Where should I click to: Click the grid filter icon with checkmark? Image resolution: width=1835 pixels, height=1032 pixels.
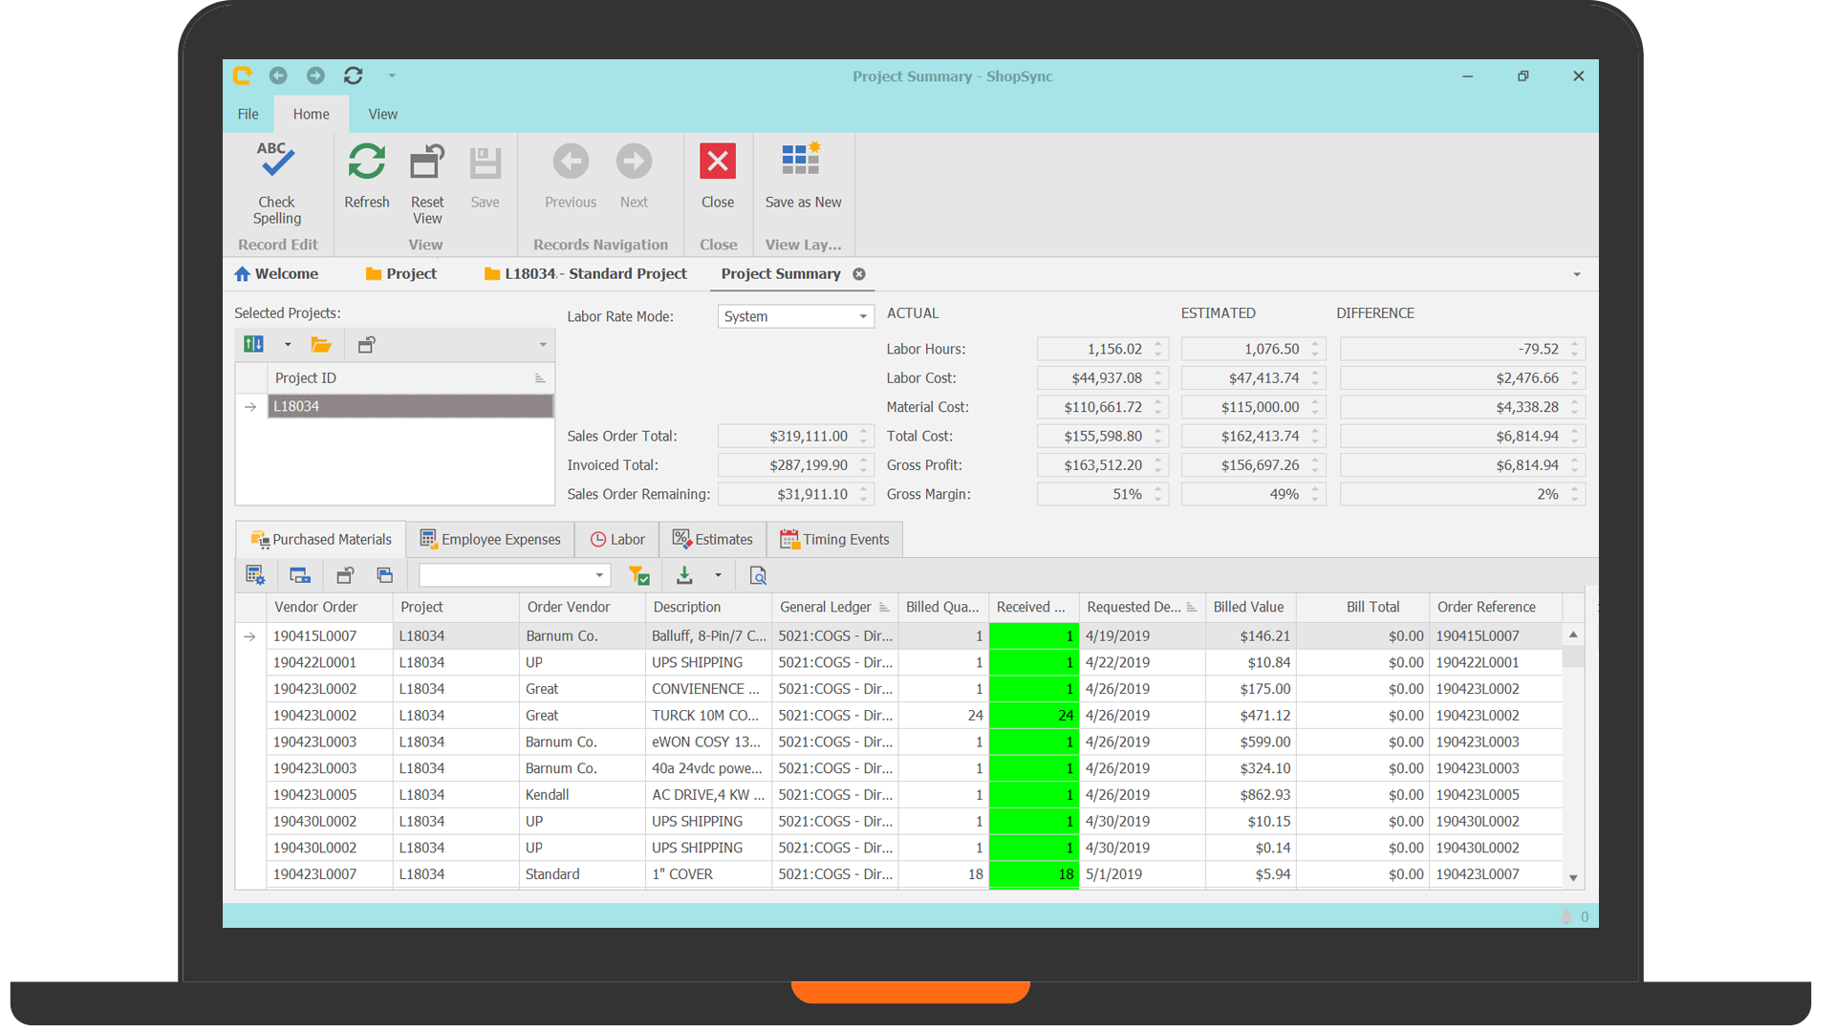pos(638,575)
